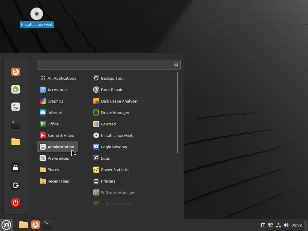Open System Settings from favorites sidebar
This screenshot has height=231, width=308.
click(x=16, y=107)
